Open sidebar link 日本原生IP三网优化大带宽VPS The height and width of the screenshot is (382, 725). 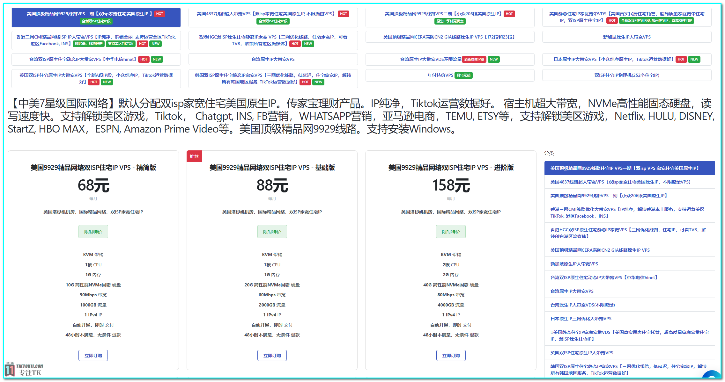pyautogui.click(x=630, y=319)
